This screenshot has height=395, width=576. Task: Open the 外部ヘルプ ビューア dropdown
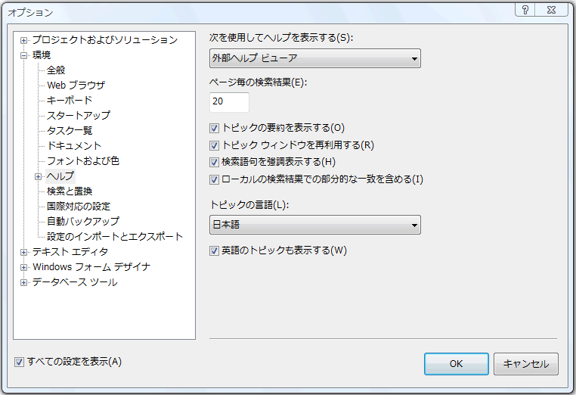[x=314, y=58]
